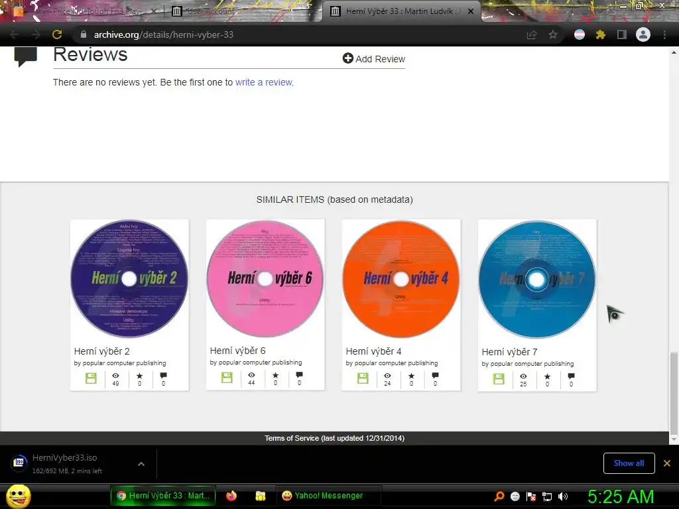Image resolution: width=679 pixels, height=509 pixels.
Task: Go forward with the browser forward arrow
Action: 36,34
